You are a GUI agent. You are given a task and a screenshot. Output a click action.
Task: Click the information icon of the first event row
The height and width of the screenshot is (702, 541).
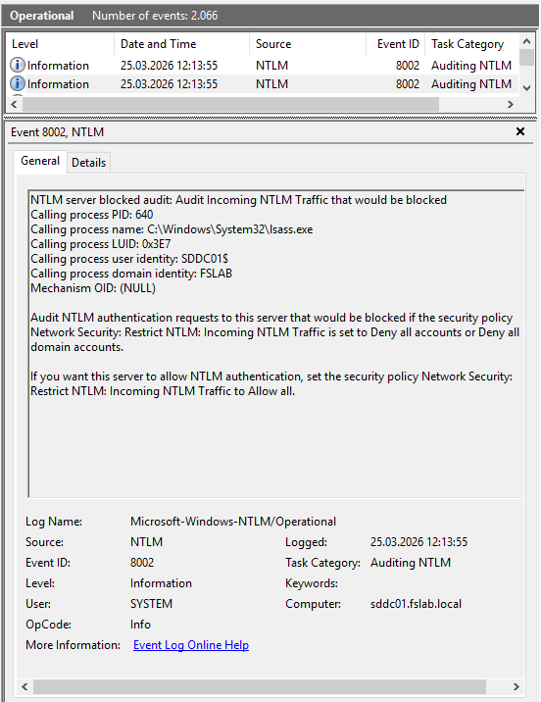click(x=18, y=66)
